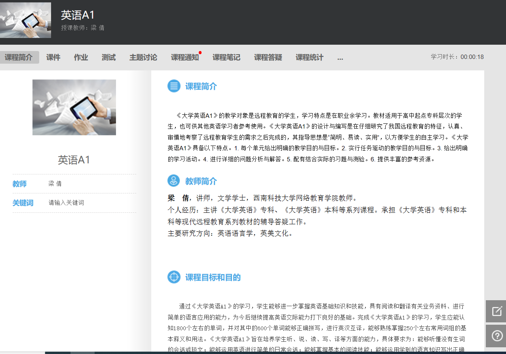Click the edit note icon at right edge

coord(496,311)
